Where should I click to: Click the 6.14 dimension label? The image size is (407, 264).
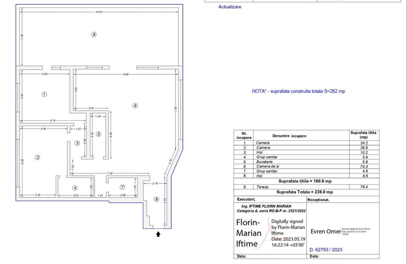tap(53, 121)
